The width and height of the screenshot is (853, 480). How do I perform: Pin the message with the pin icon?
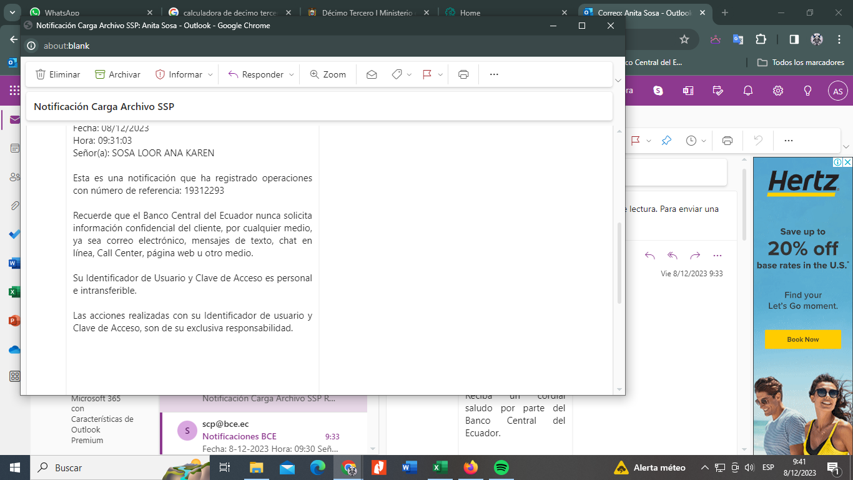coord(666,141)
